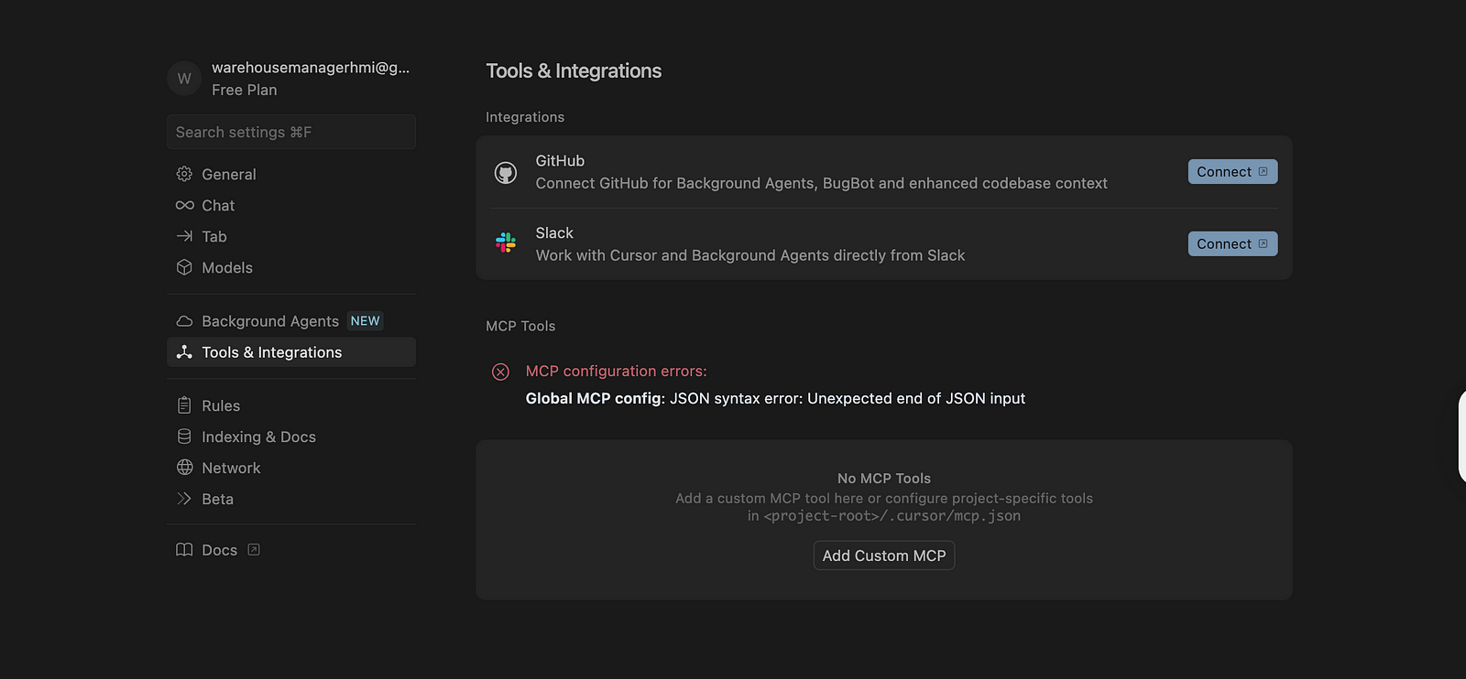Viewport: 1466px width, 679px height.
Task: Click the account email text
Action: pos(311,67)
